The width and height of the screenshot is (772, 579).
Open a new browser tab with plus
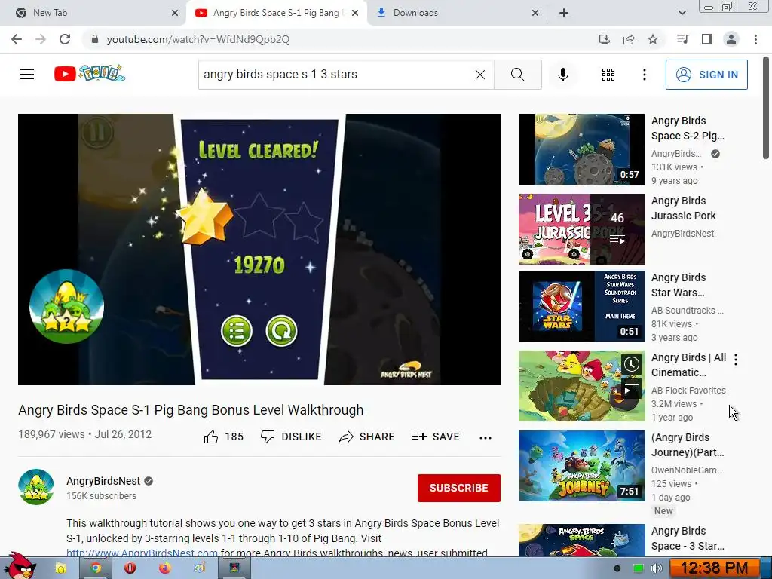pyautogui.click(x=564, y=14)
